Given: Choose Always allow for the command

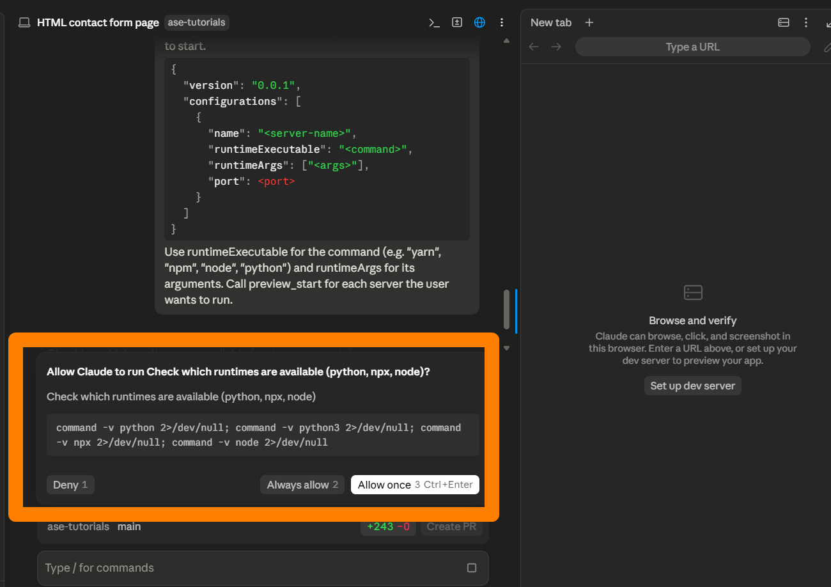Looking at the screenshot, I should tap(302, 485).
